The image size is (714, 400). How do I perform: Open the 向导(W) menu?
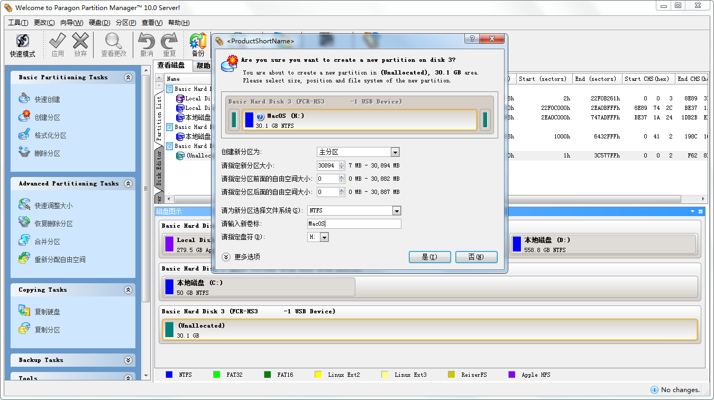point(71,23)
